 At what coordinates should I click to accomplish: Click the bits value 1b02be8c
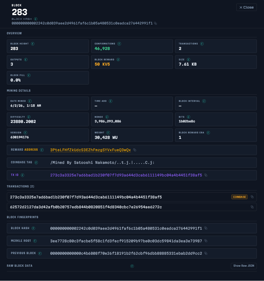click(187, 121)
